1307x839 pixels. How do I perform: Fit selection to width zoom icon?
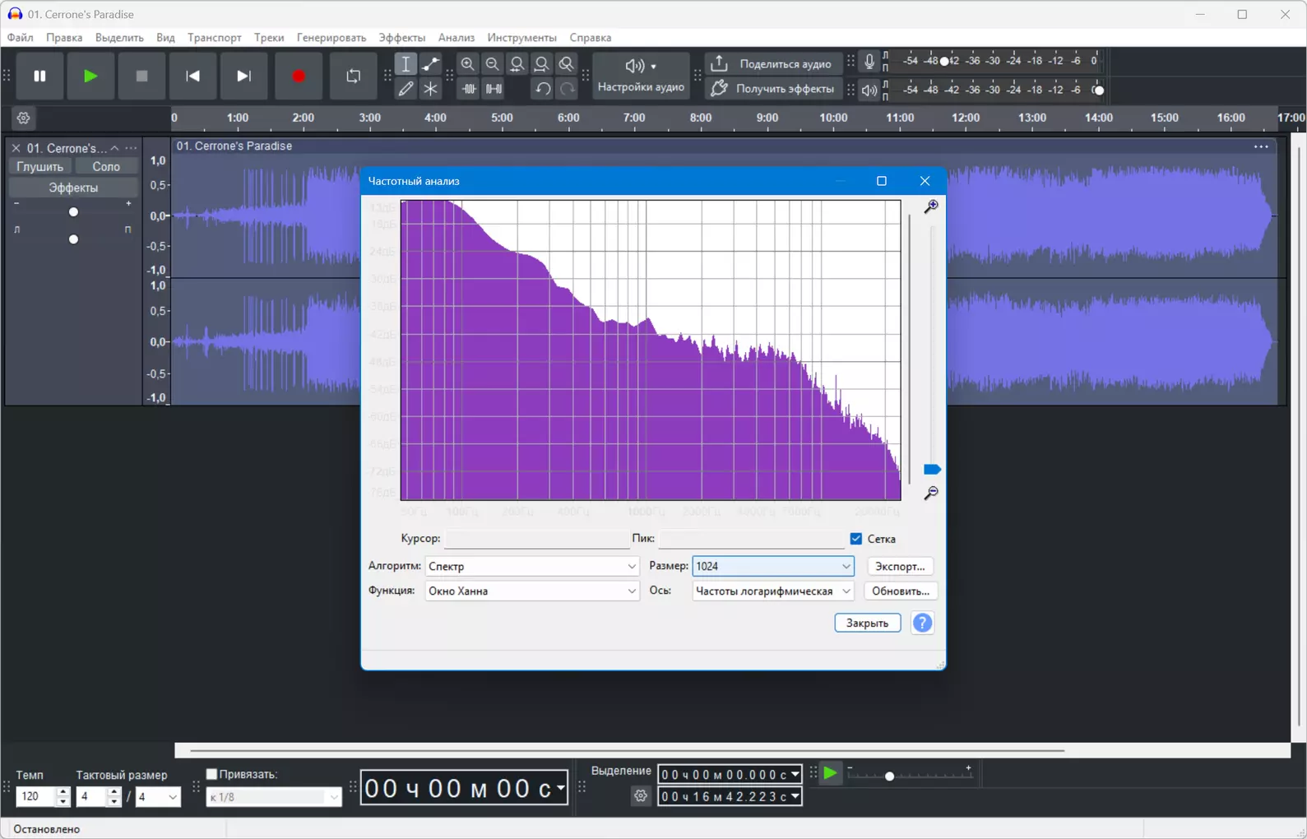click(517, 63)
